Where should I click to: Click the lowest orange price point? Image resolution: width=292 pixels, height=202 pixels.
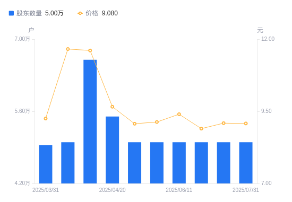[x=201, y=128]
